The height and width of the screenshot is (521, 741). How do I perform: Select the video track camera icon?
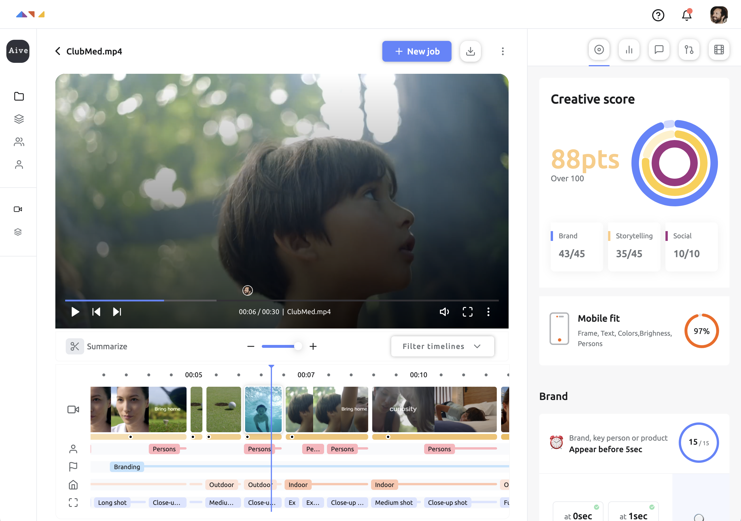click(73, 409)
